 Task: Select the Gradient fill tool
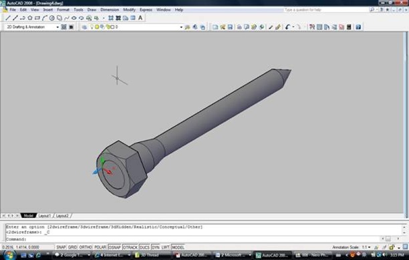point(118,18)
